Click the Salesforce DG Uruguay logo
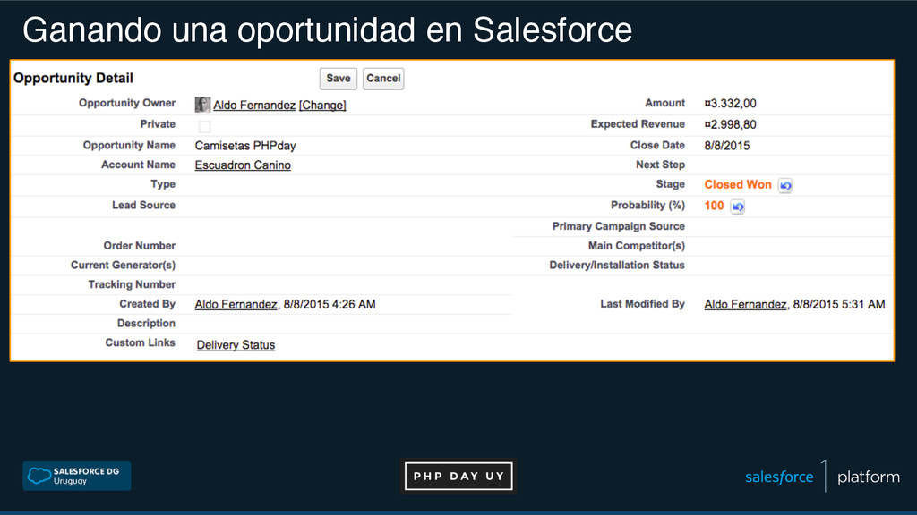 pos(77,476)
